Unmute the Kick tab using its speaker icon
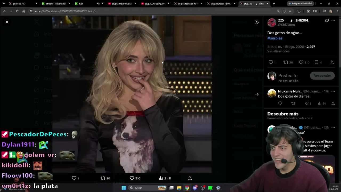This screenshot has height=192, width=341. 98,4
